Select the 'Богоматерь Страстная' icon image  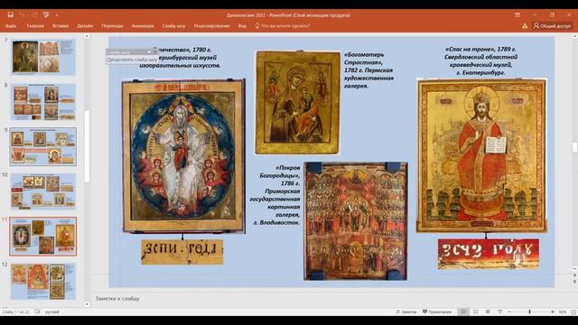(x=297, y=102)
